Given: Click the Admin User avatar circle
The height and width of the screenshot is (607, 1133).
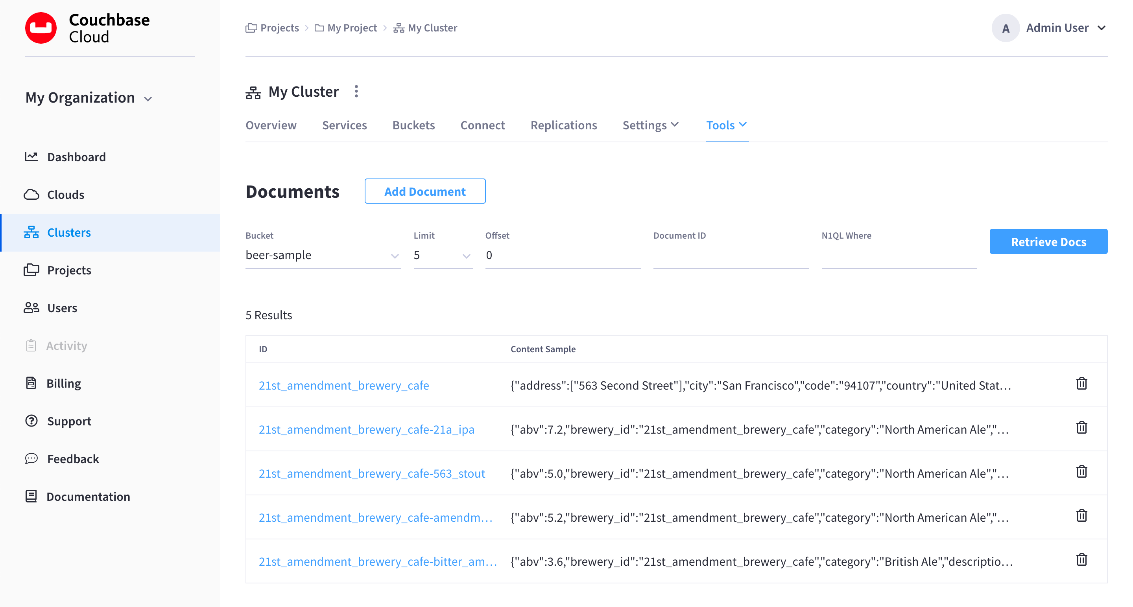Looking at the screenshot, I should click(x=1006, y=28).
